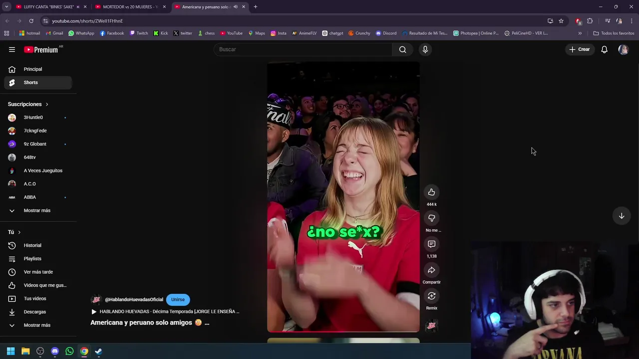The width and height of the screenshot is (639, 359).
Task: Open the HABLANDO HUEVADAS Décima Temporada video link
Action: 165,312
